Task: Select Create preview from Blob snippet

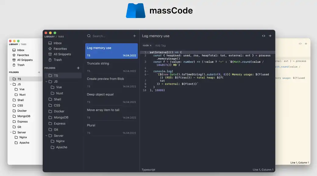Action: [111, 82]
